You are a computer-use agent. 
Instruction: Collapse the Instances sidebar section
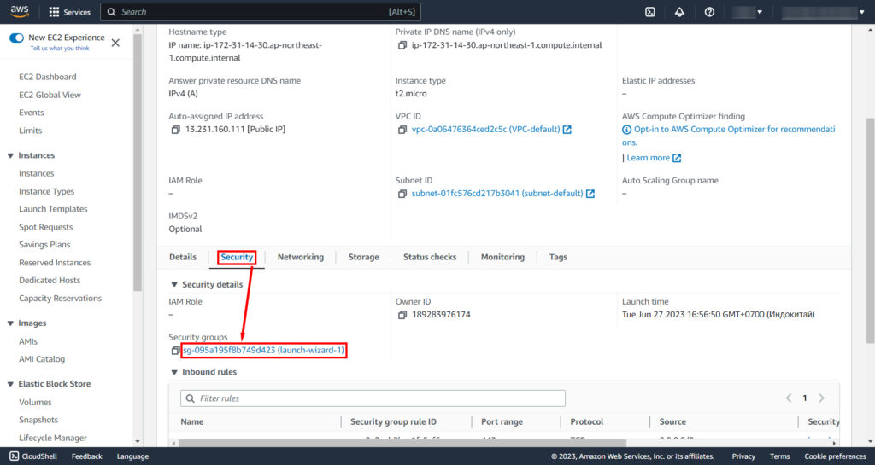pos(10,155)
